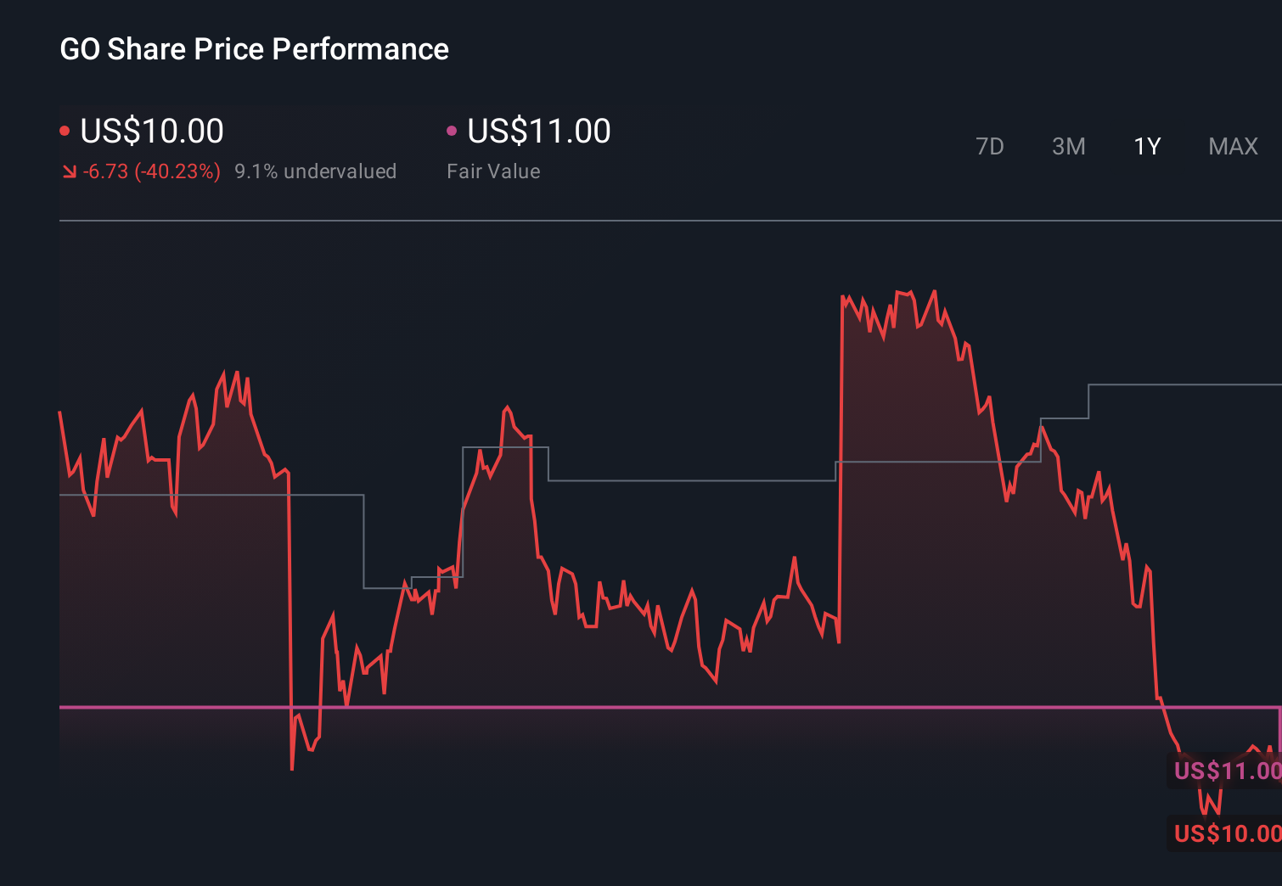Select the red share price line peak
The width and height of the screenshot is (1282, 886).
click(x=935, y=289)
